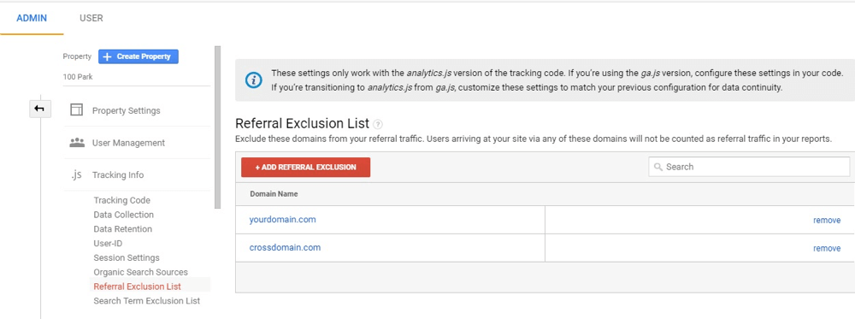Open Session Settings in Tracking Info
The image size is (855, 319).
(x=127, y=257)
